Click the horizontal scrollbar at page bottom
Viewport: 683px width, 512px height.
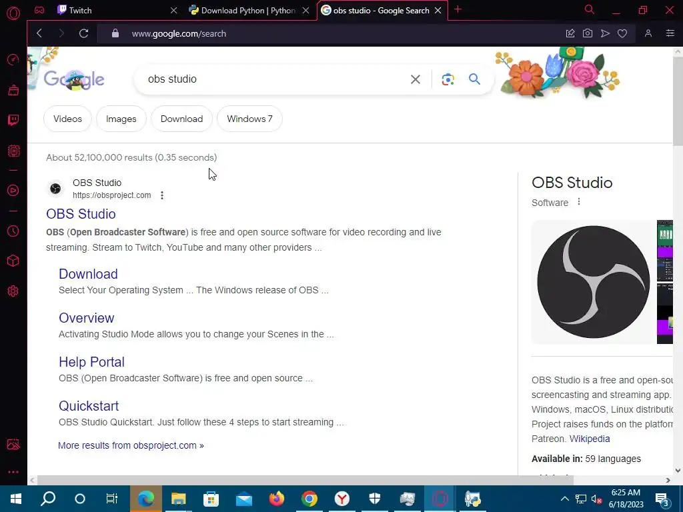coord(305,480)
